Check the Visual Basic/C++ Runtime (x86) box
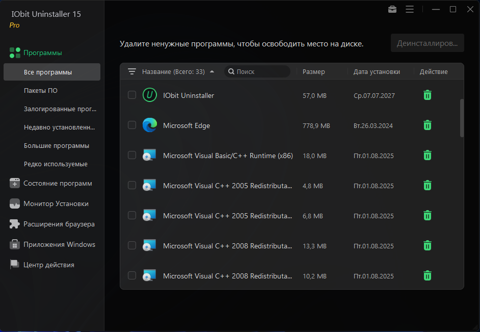Image resolution: width=480 pixels, height=332 pixels. [x=132, y=155]
